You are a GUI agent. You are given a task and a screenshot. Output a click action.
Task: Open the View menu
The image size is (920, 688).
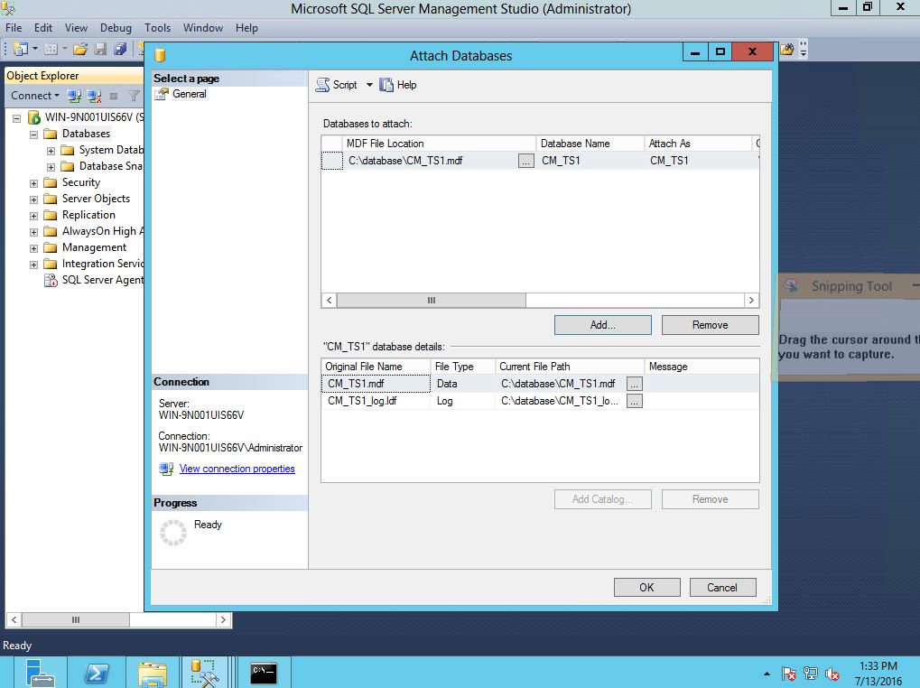point(76,28)
